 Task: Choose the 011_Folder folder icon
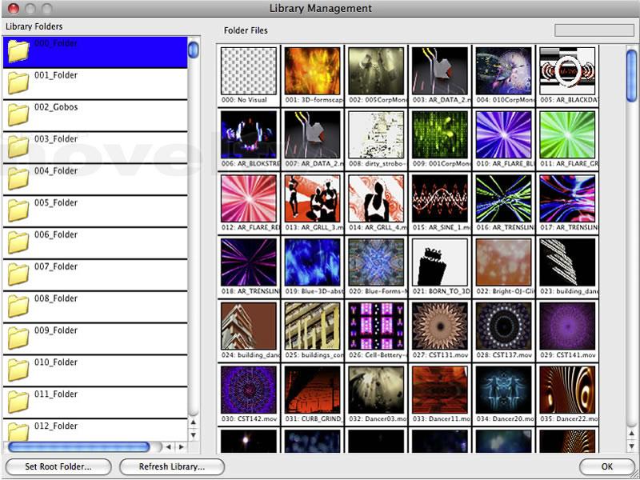click(18, 403)
